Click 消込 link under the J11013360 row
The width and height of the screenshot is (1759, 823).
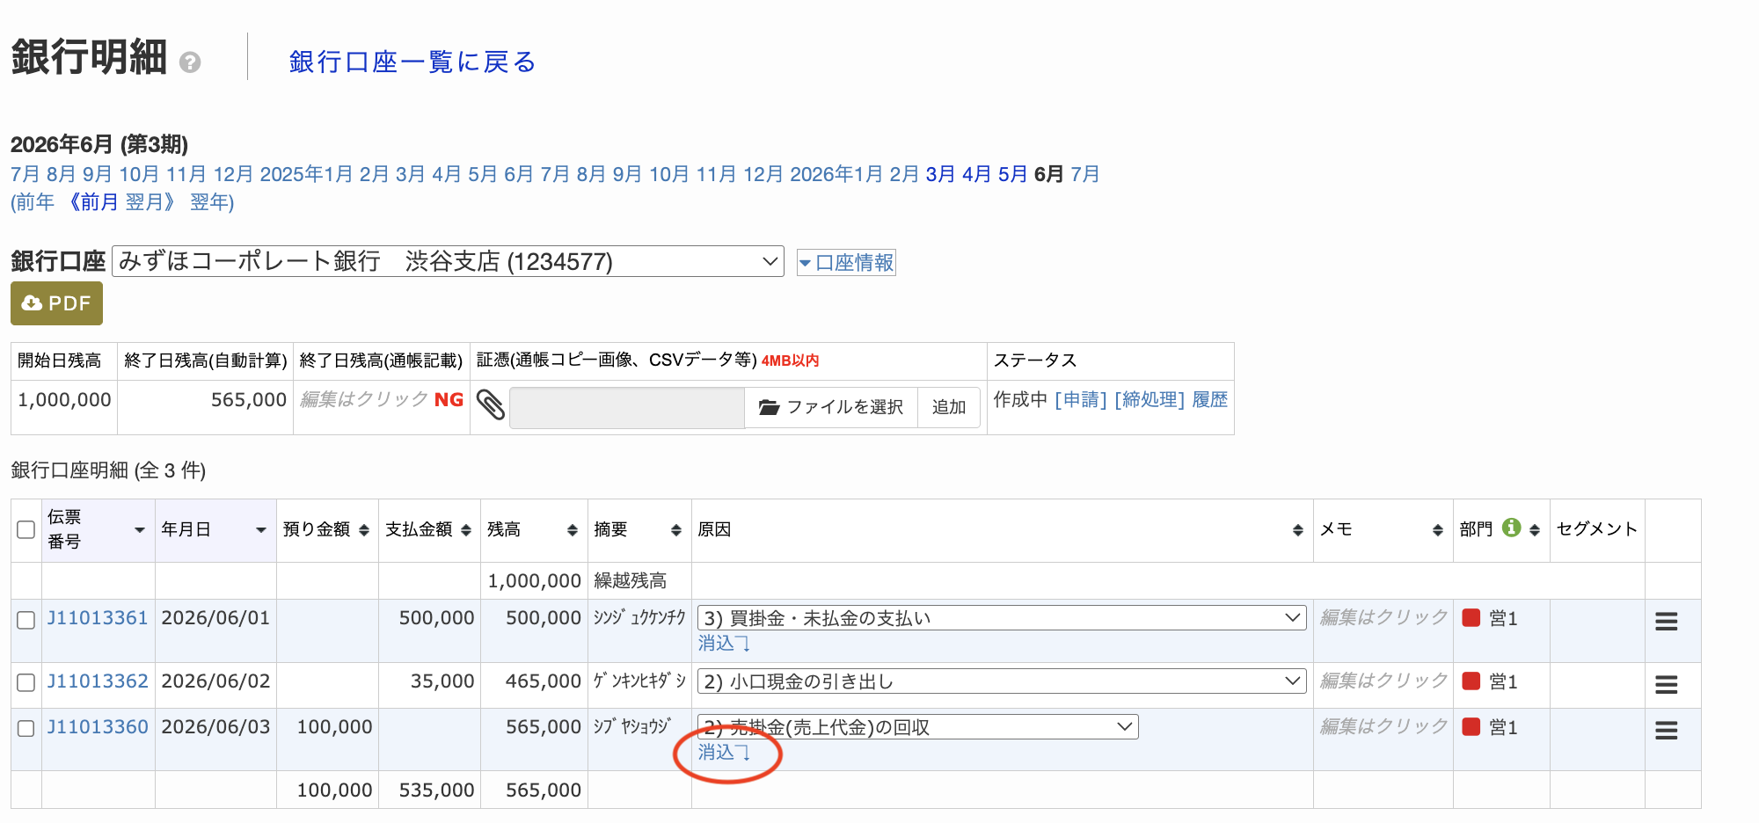click(x=724, y=752)
